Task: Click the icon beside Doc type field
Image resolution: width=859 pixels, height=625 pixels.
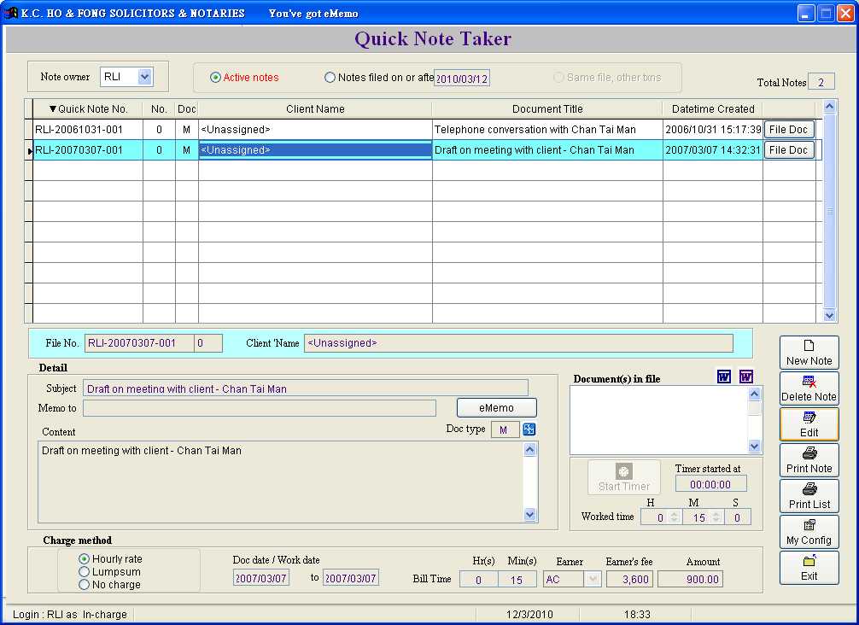Action: pos(529,429)
